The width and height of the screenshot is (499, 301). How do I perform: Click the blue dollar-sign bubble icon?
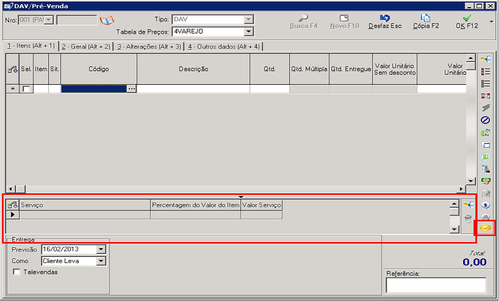coord(485,206)
